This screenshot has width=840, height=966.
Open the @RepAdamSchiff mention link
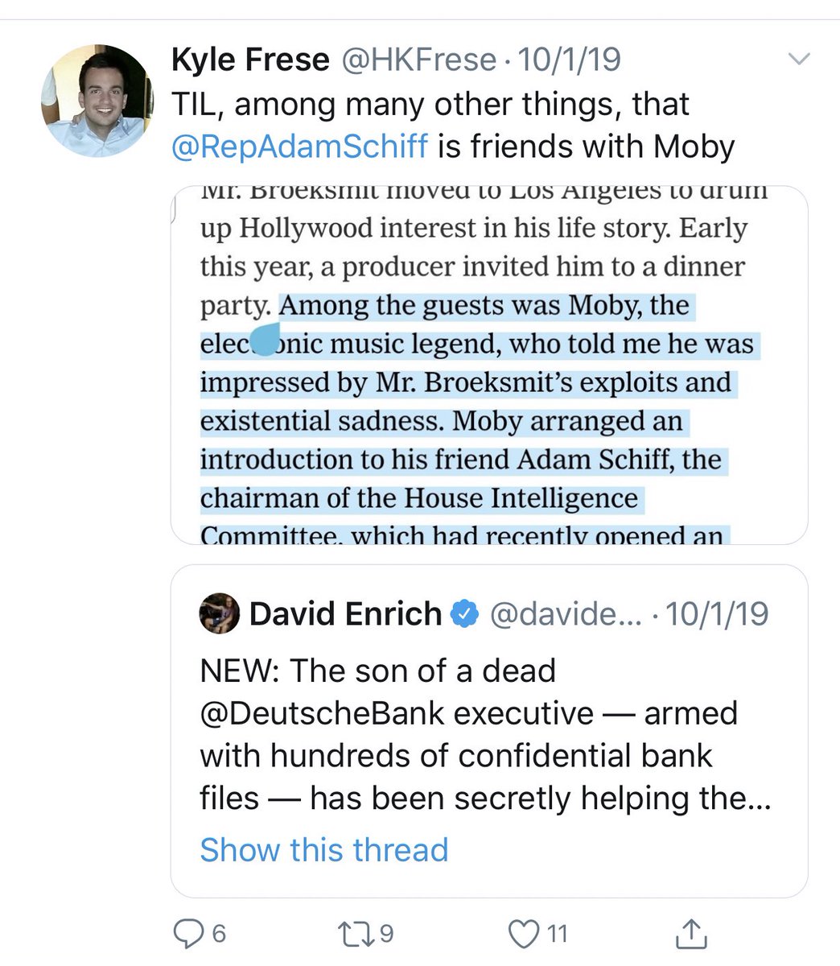300,147
